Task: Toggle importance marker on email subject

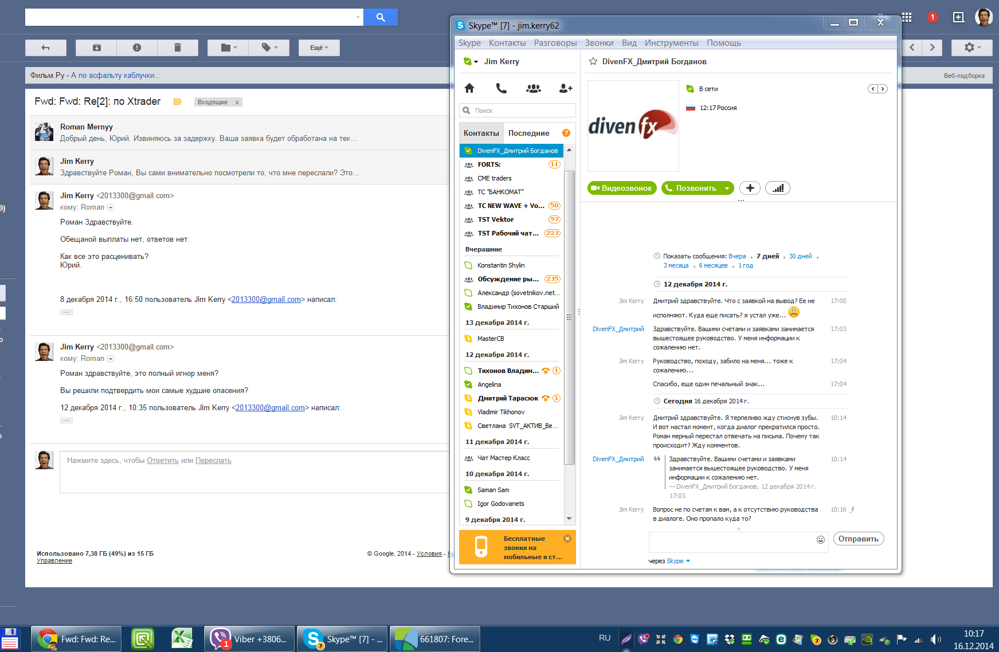Action: pos(178,102)
